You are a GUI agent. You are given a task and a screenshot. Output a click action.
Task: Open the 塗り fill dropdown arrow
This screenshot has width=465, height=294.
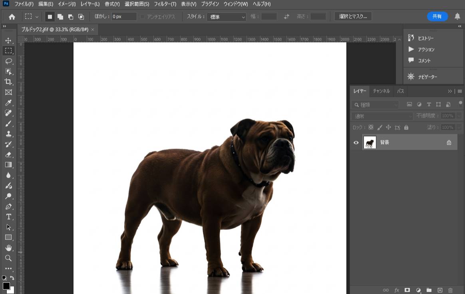[x=459, y=127]
